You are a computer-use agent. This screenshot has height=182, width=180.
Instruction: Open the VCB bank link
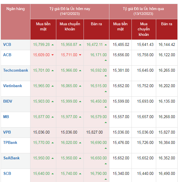(x=7, y=44)
